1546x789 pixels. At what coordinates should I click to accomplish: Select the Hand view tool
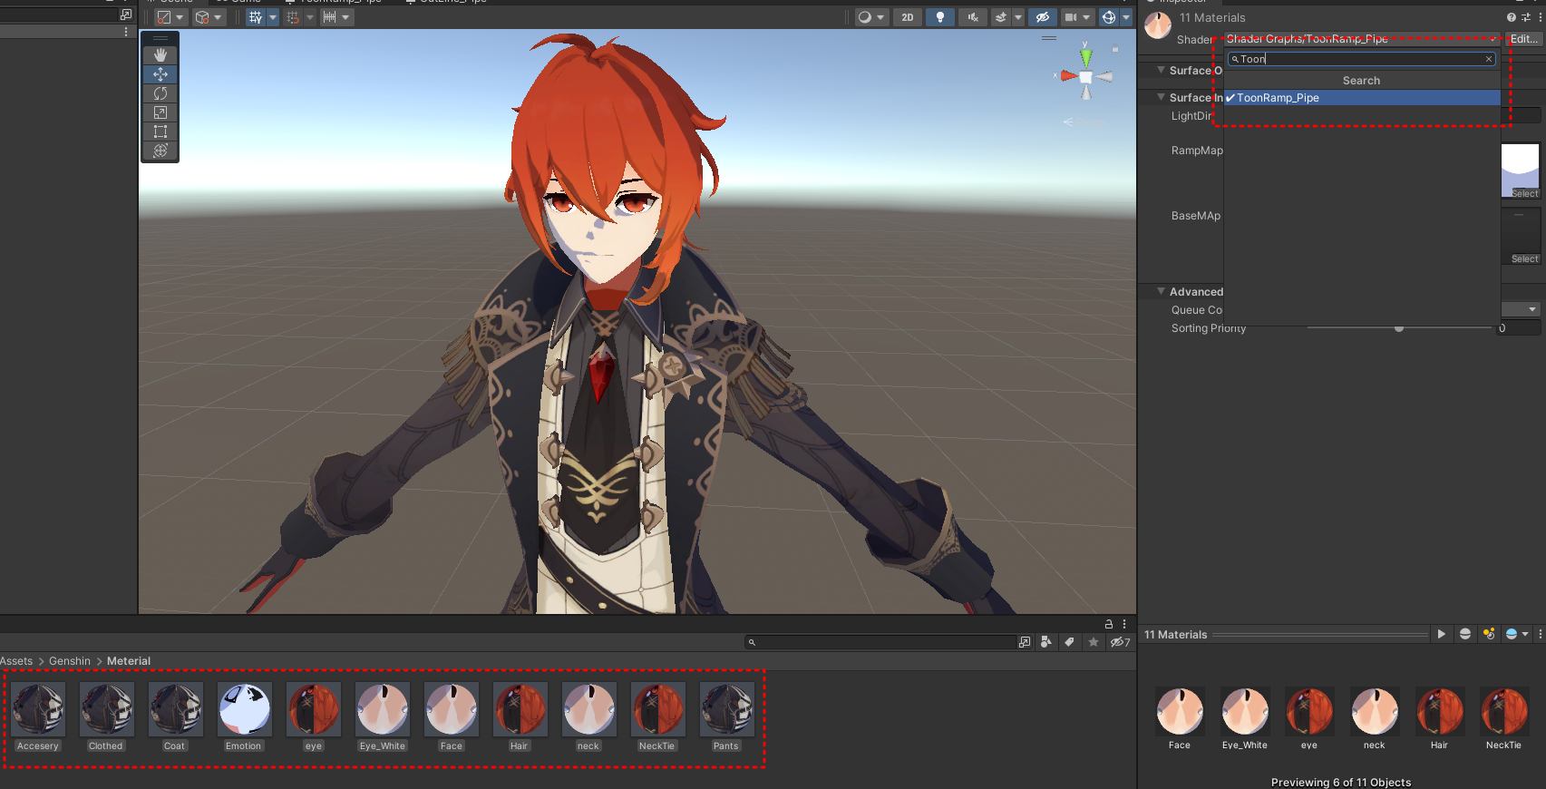pos(160,55)
